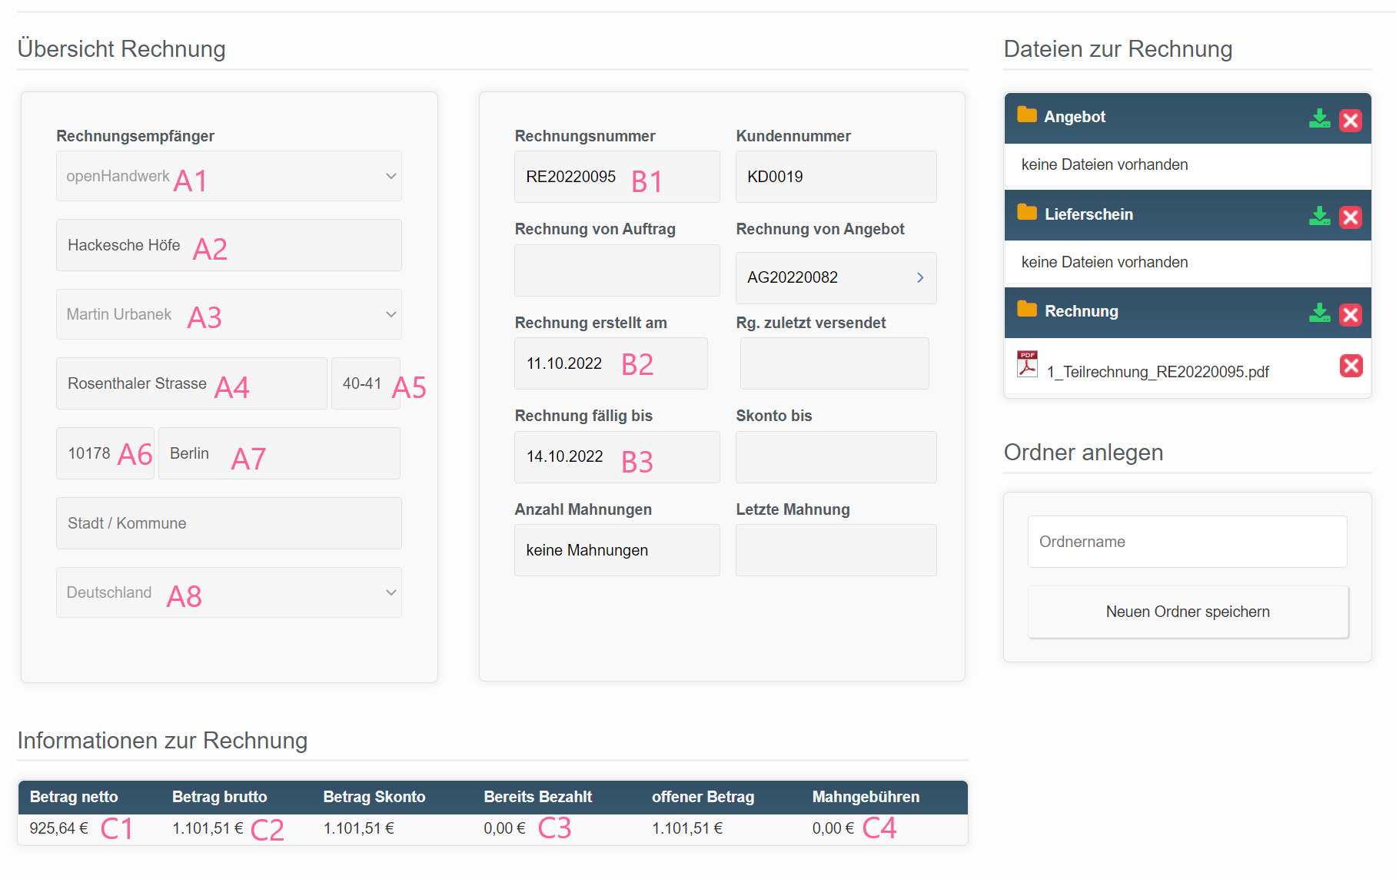This screenshot has height=879, width=1396.
Task: Click the Skonto bis field
Action: click(836, 457)
